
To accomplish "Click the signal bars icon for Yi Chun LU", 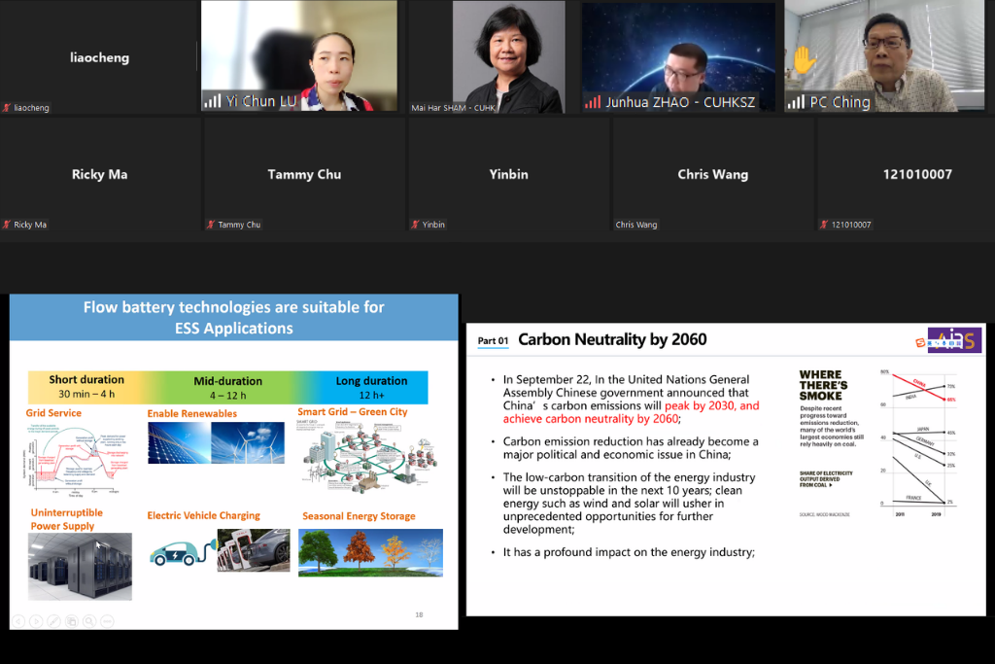I will (x=212, y=101).
